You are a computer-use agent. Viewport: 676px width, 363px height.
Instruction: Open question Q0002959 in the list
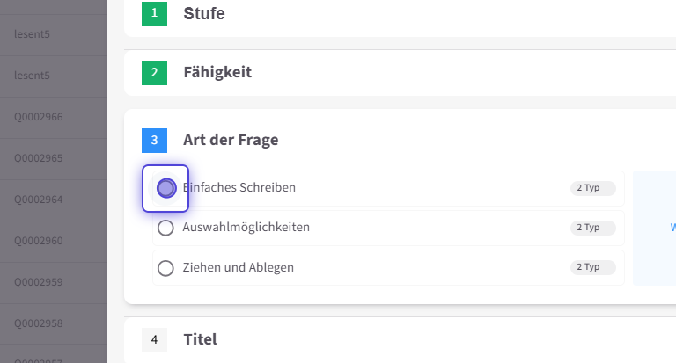(39, 282)
